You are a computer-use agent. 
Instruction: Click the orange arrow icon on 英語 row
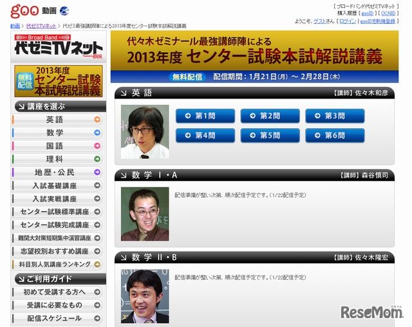tap(97, 120)
